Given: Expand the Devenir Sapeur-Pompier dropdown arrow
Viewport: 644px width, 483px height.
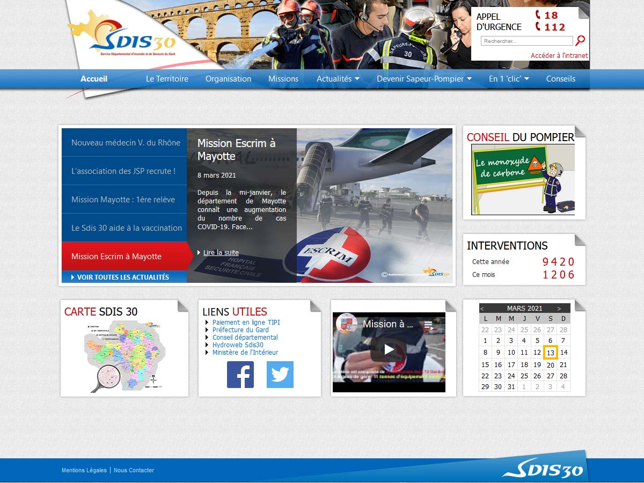Looking at the screenshot, I should (469, 79).
